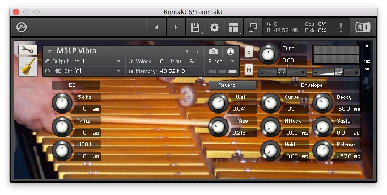Open the Purge dropdown menu
The width and height of the screenshot is (387, 195).
[222, 61]
